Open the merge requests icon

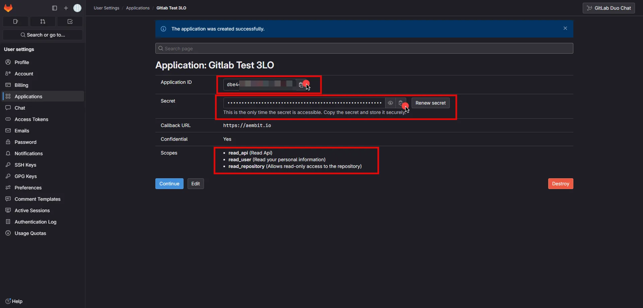pyautogui.click(x=43, y=21)
